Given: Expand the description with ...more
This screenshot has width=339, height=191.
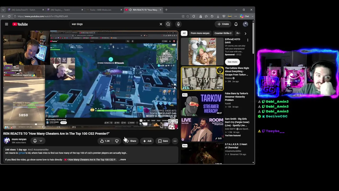Looking at the screenshot, I should [x=122, y=159].
